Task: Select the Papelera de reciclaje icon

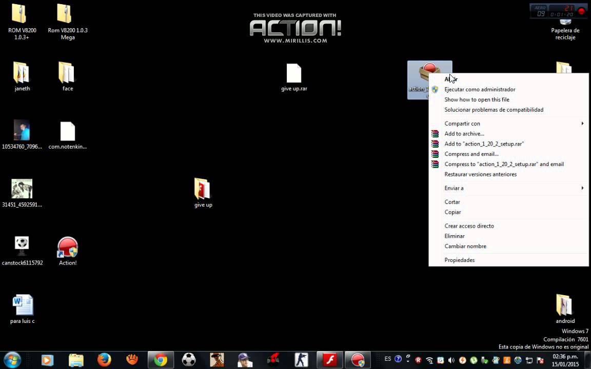Action: tap(565, 30)
